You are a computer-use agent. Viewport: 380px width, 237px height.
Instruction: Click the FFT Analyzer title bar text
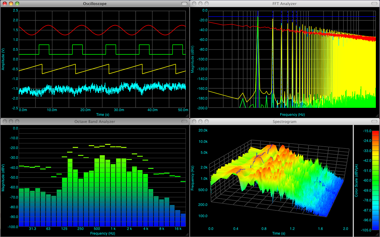[284, 4]
